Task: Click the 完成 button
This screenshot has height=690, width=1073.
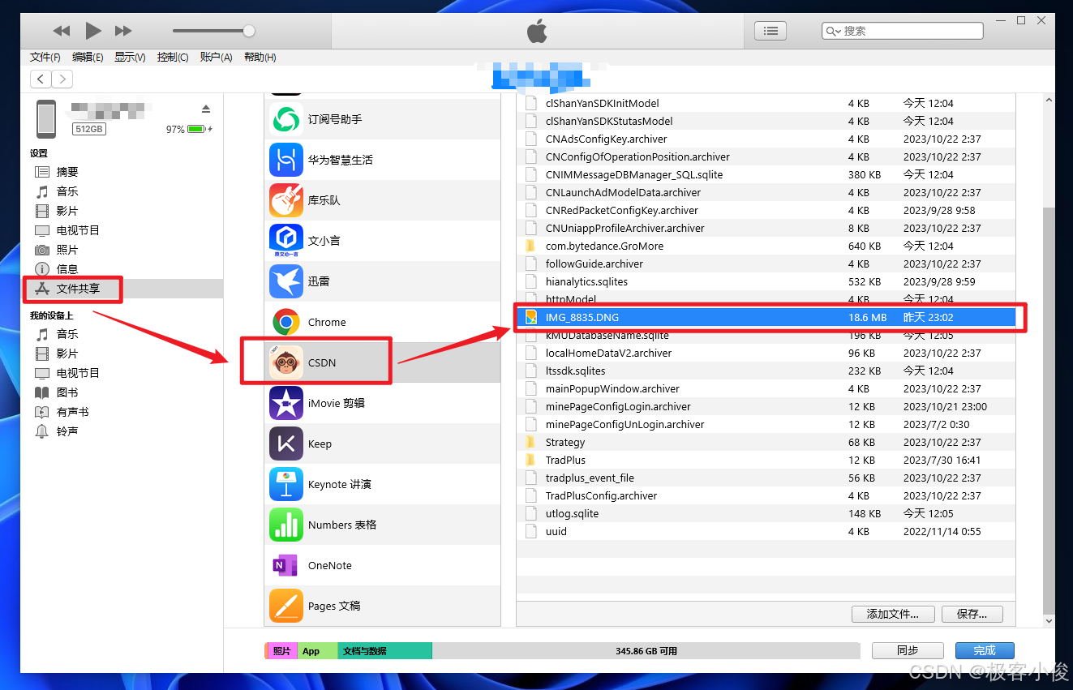Action: tap(985, 650)
